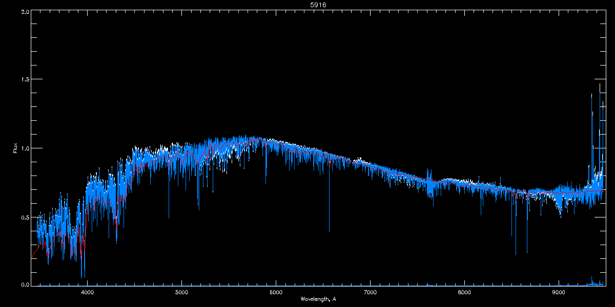Click the 8000 wavelength tick label
Viewport: 615px width, 307px height.
pos(464,293)
